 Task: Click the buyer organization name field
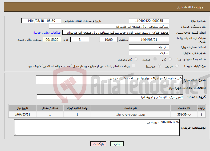point(109,27)
